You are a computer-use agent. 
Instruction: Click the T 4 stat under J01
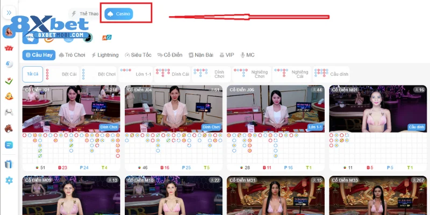pos(104,168)
